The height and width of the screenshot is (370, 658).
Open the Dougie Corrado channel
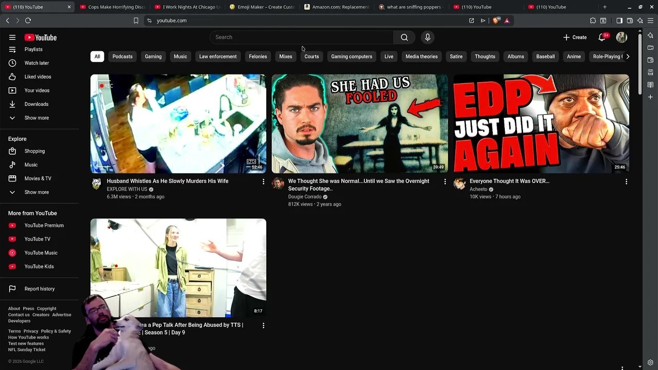(x=305, y=197)
